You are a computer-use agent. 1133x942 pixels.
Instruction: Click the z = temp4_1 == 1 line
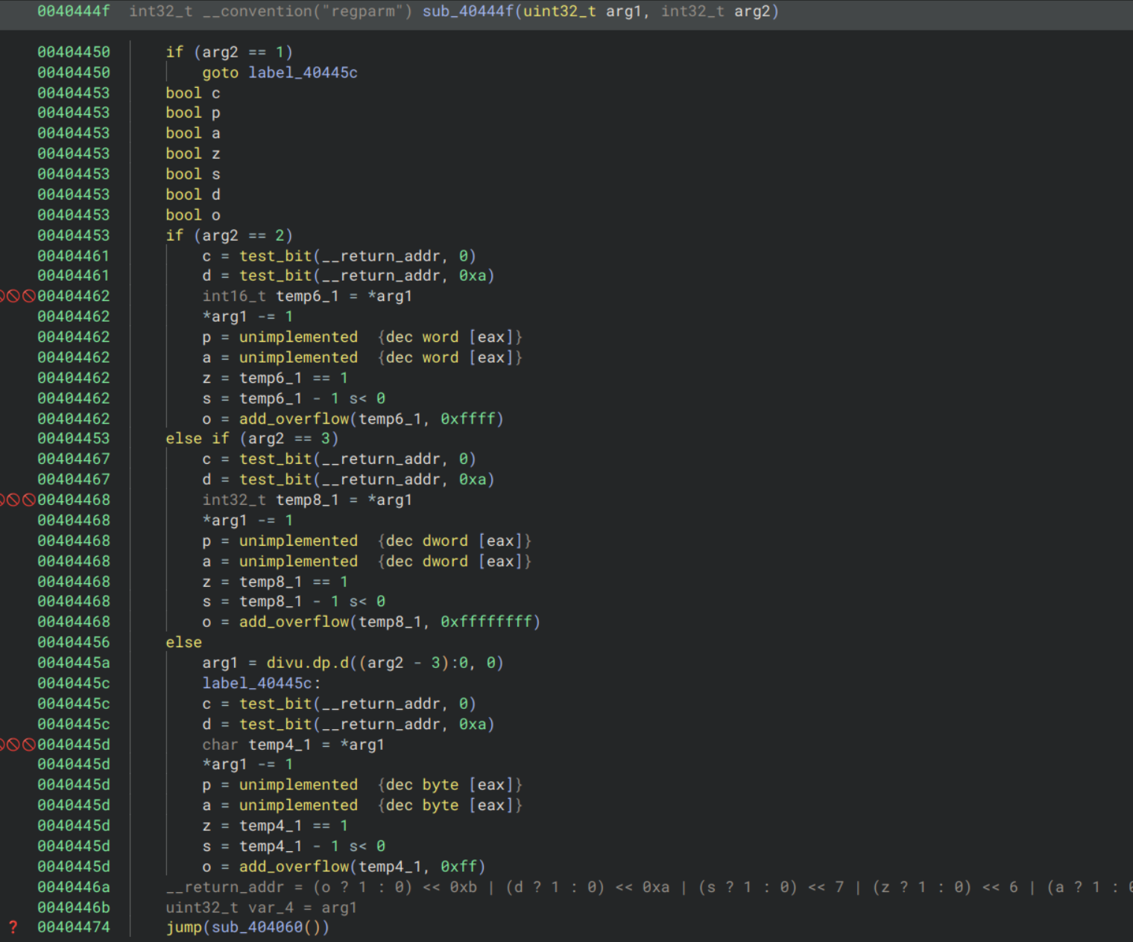[275, 826]
